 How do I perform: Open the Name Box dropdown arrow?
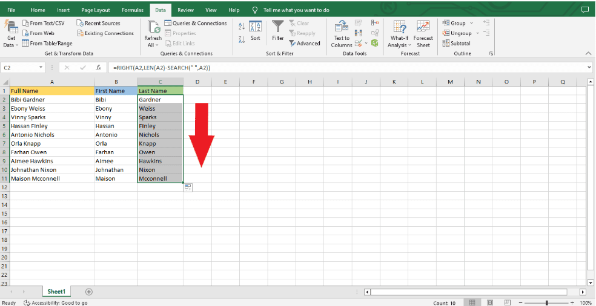[x=41, y=68]
